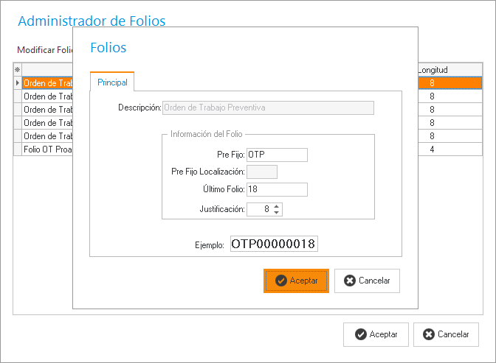Focus the Pre Fijo field containing OTP
Viewport: 496px width, 363px height.
click(276, 155)
